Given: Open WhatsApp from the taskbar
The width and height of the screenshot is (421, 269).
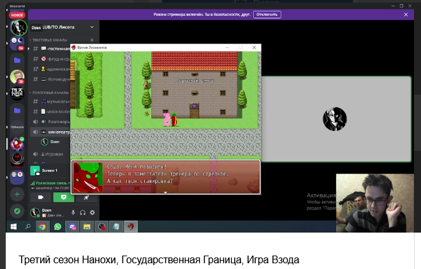Looking at the screenshot, I should (57, 227).
